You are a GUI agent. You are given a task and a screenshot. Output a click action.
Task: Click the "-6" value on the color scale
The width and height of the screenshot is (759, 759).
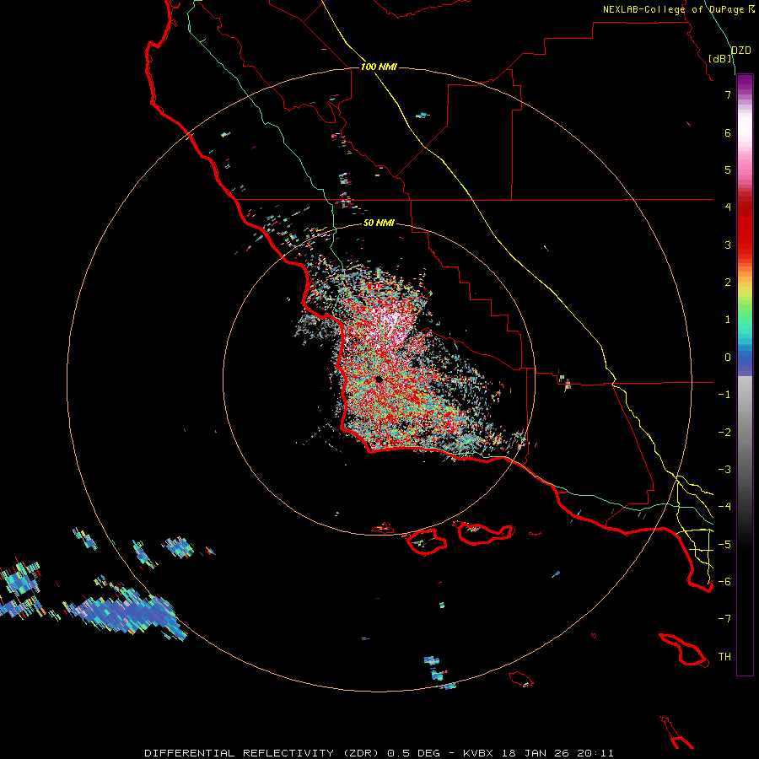(724, 582)
